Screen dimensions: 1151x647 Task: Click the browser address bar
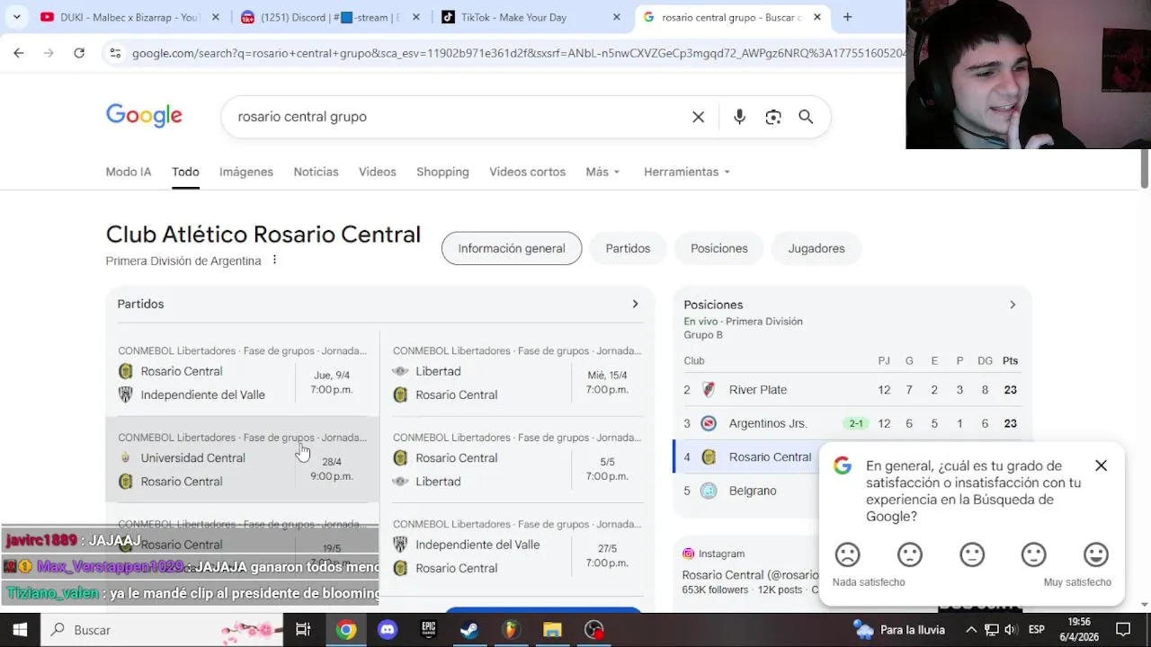tap(517, 53)
